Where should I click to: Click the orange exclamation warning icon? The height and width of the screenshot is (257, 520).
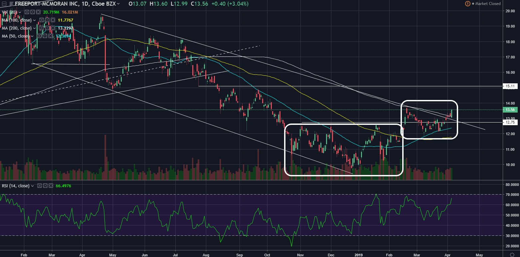468,4
